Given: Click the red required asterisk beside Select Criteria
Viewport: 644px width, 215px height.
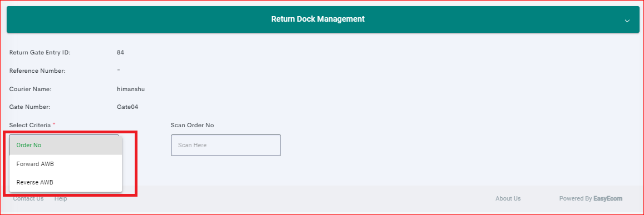Looking at the screenshot, I should coord(54,124).
